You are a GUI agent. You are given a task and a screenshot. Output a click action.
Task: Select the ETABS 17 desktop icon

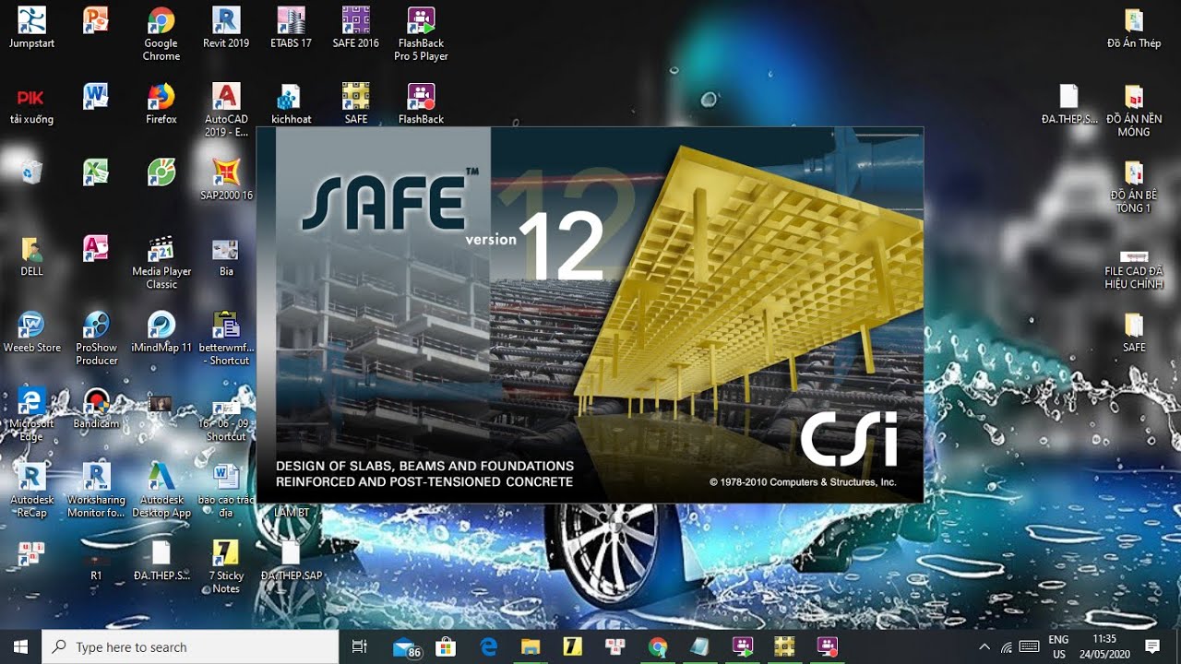click(x=291, y=28)
